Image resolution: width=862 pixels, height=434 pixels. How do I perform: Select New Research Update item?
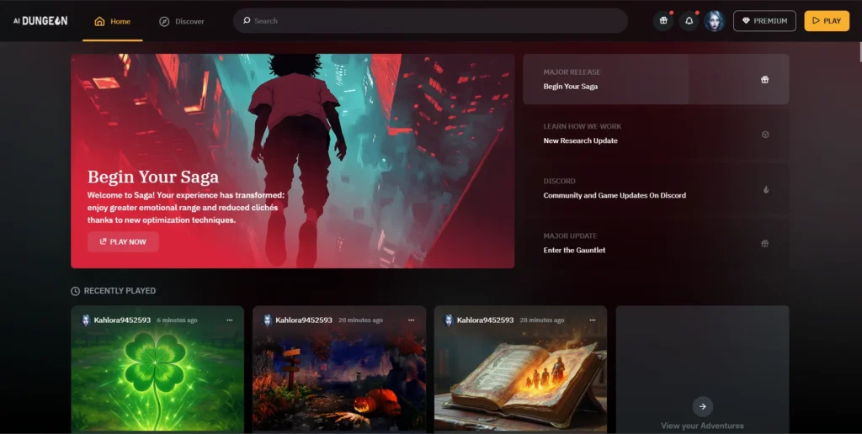coord(656,134)
